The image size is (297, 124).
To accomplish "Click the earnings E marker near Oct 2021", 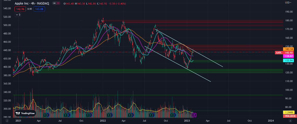I will click(88, 115).
